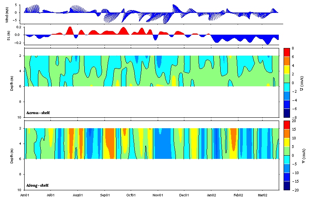Click the Dec01 date label
Image resolution: width=309 pixels, height=202 pixels.
click(x=184, y=195)
